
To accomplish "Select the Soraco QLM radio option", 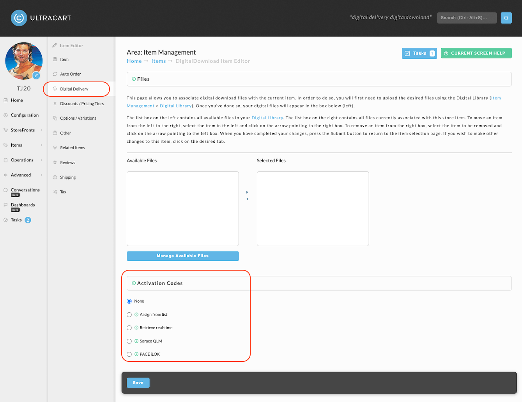I will click(129, 341).
